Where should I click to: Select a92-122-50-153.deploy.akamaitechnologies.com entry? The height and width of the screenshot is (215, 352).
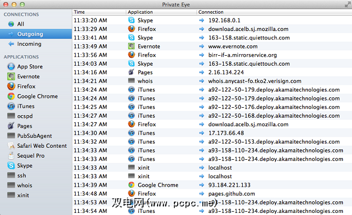tap(274, 142)
